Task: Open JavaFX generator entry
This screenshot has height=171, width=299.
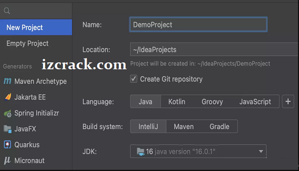Action: pos(36,129)
